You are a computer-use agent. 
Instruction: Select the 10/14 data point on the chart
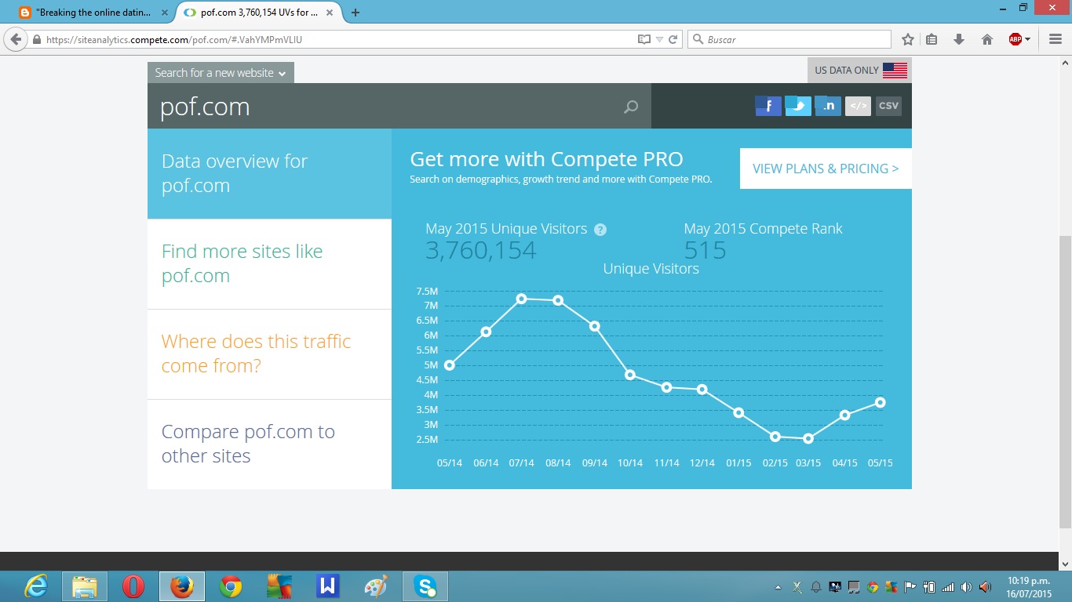tap(630, 375)
